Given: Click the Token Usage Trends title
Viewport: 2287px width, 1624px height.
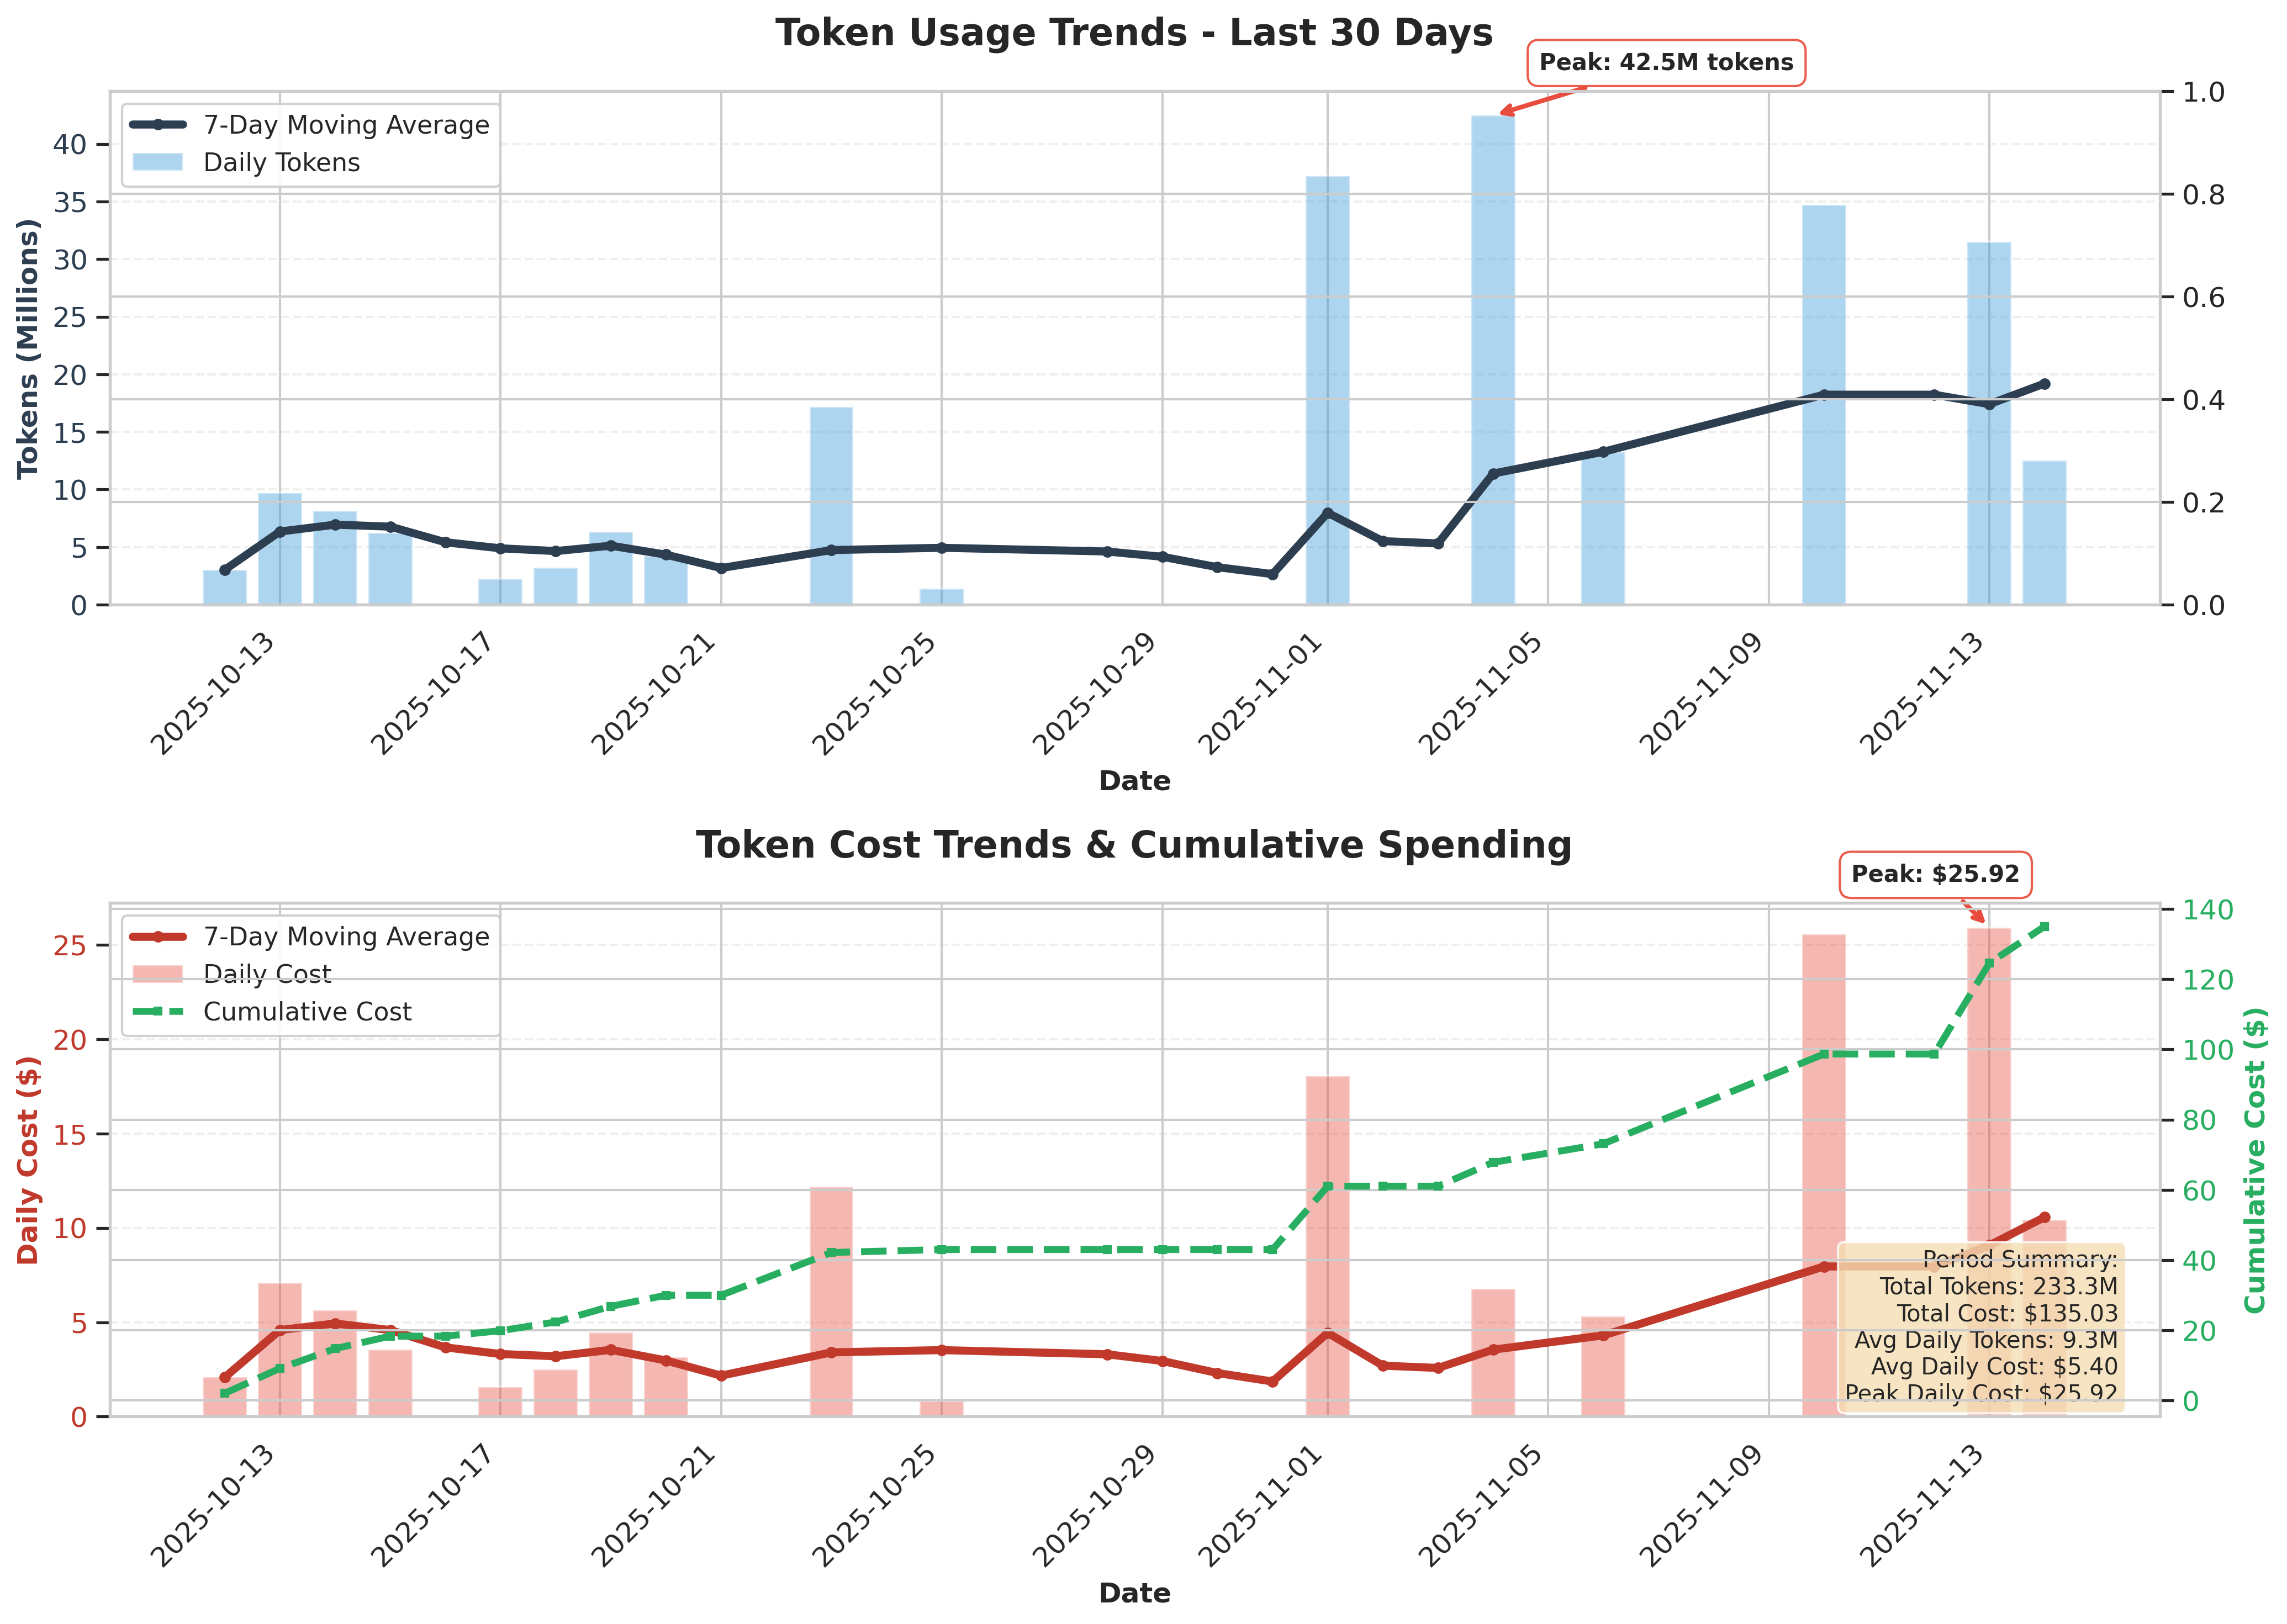Looking at the screenshot, I should tap(1133, 33).
